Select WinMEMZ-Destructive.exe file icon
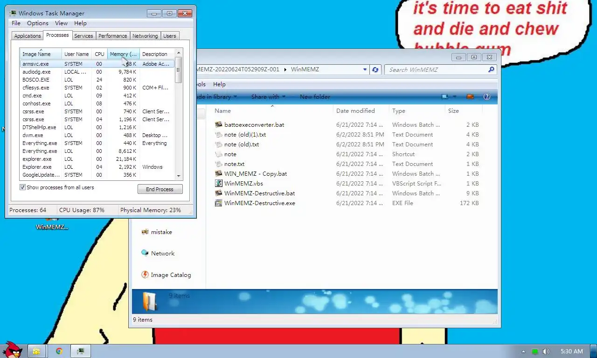Image resolution: width=597 pixels, height=358 pixels. tap(218, 203)
